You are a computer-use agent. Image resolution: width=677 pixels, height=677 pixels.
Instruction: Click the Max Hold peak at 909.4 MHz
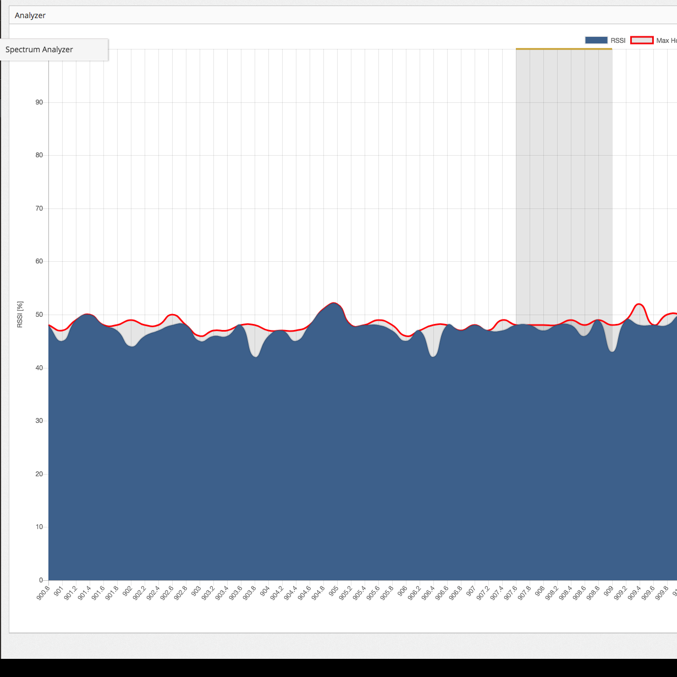tap(639, 304)
